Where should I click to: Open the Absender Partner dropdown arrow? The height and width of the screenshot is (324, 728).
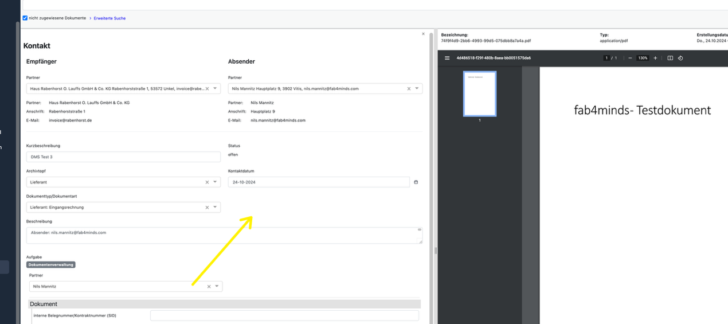[417, 89]
